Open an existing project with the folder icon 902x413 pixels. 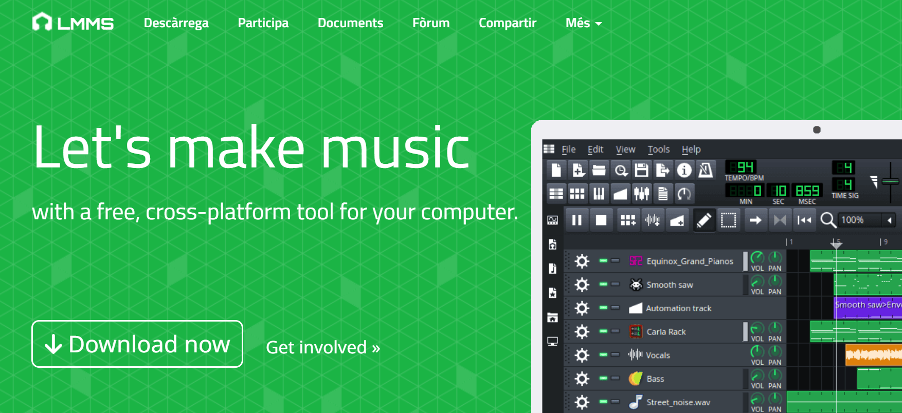click(599, 170)
